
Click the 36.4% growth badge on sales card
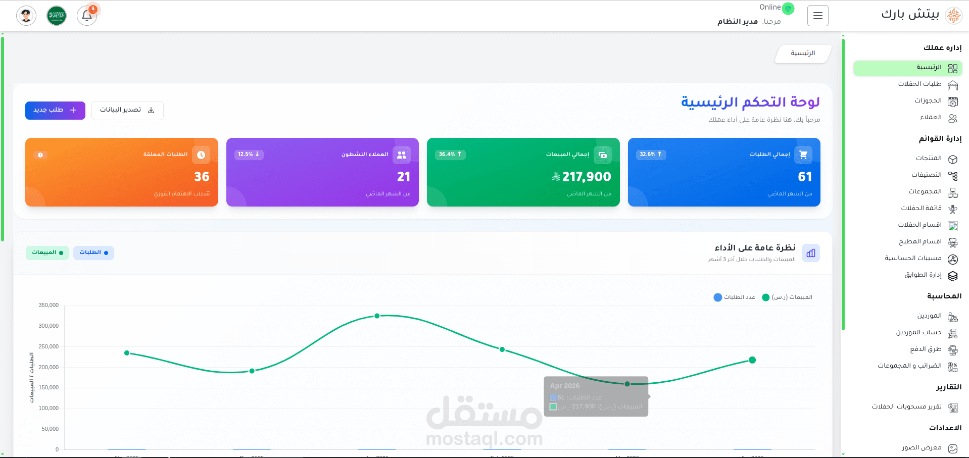click(x=450, y=155)
